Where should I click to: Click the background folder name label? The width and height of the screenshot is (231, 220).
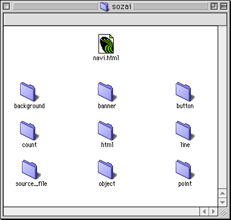29,106
